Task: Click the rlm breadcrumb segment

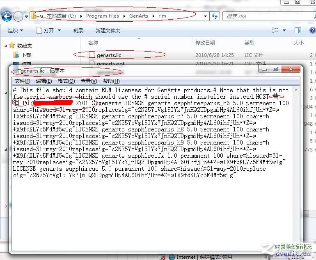Action: (x=162, y=16)
